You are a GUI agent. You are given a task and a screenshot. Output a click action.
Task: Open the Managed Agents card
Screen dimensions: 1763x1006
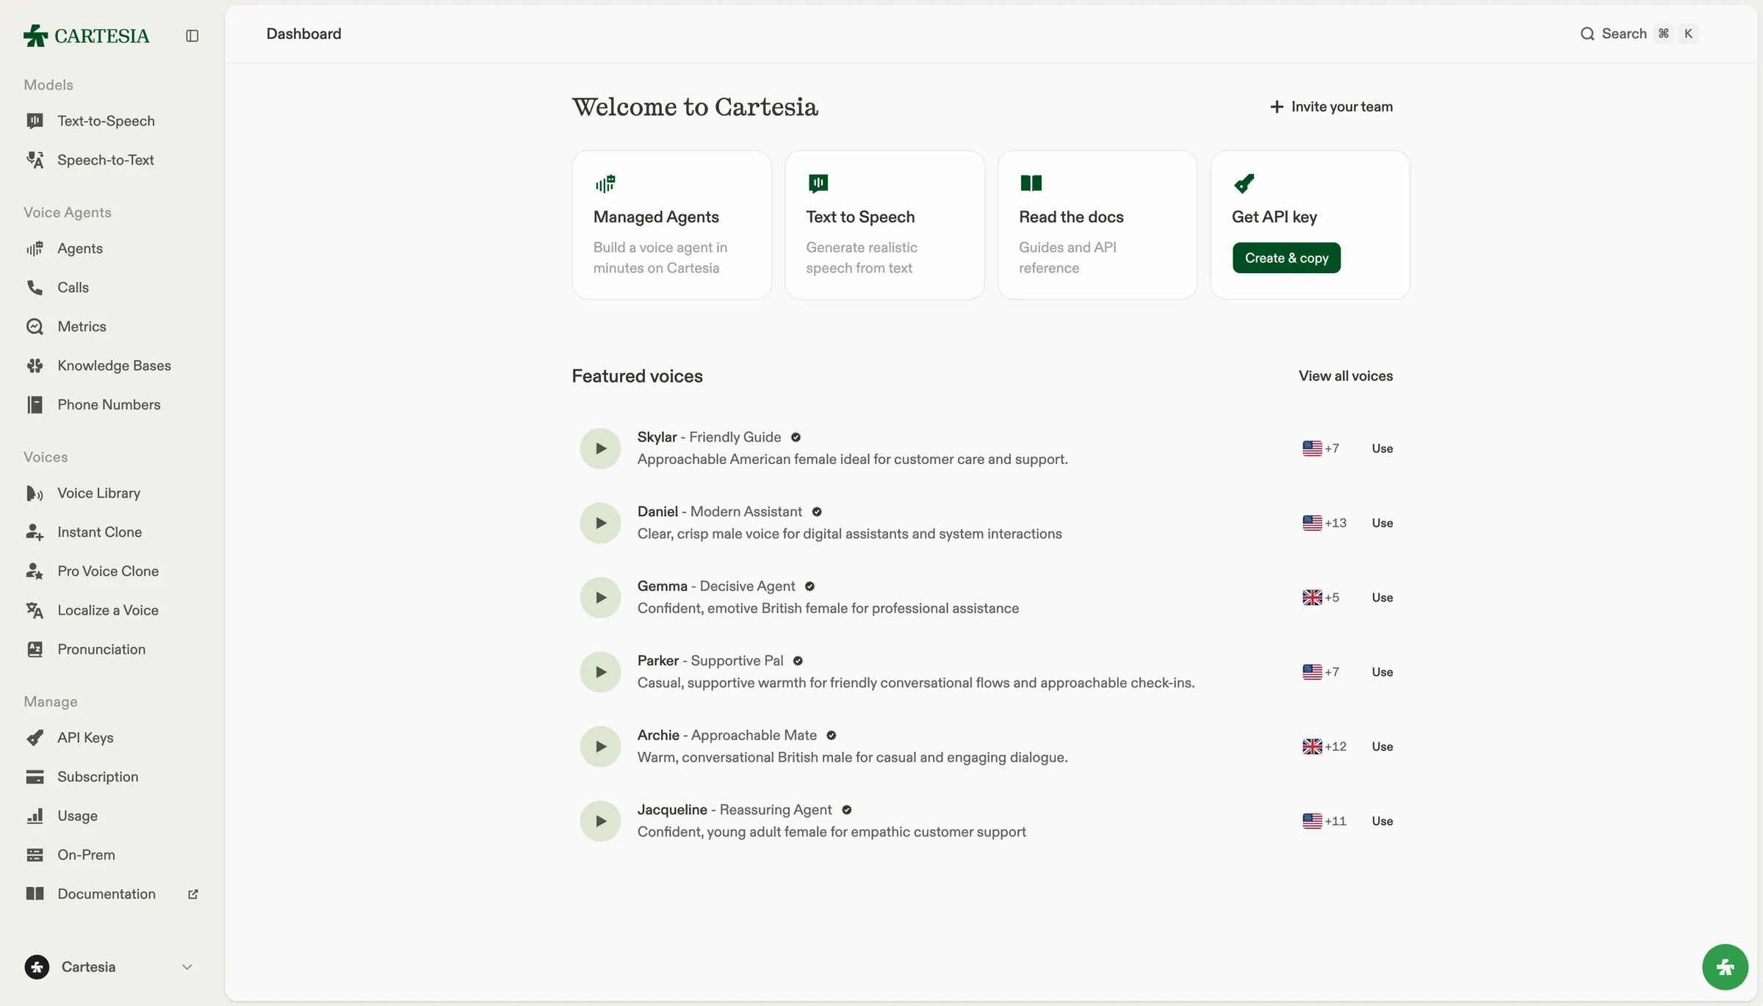click(671, 225)
